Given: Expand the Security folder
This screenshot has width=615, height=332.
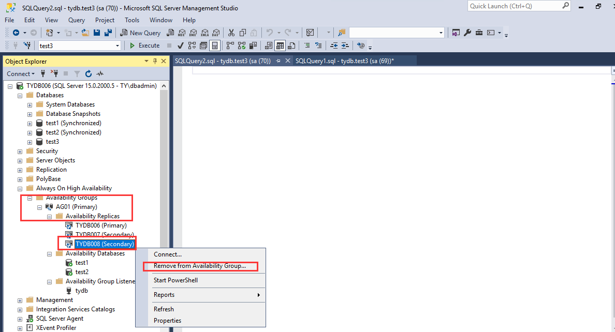Looking at the screenshot, I should point(20,152).
